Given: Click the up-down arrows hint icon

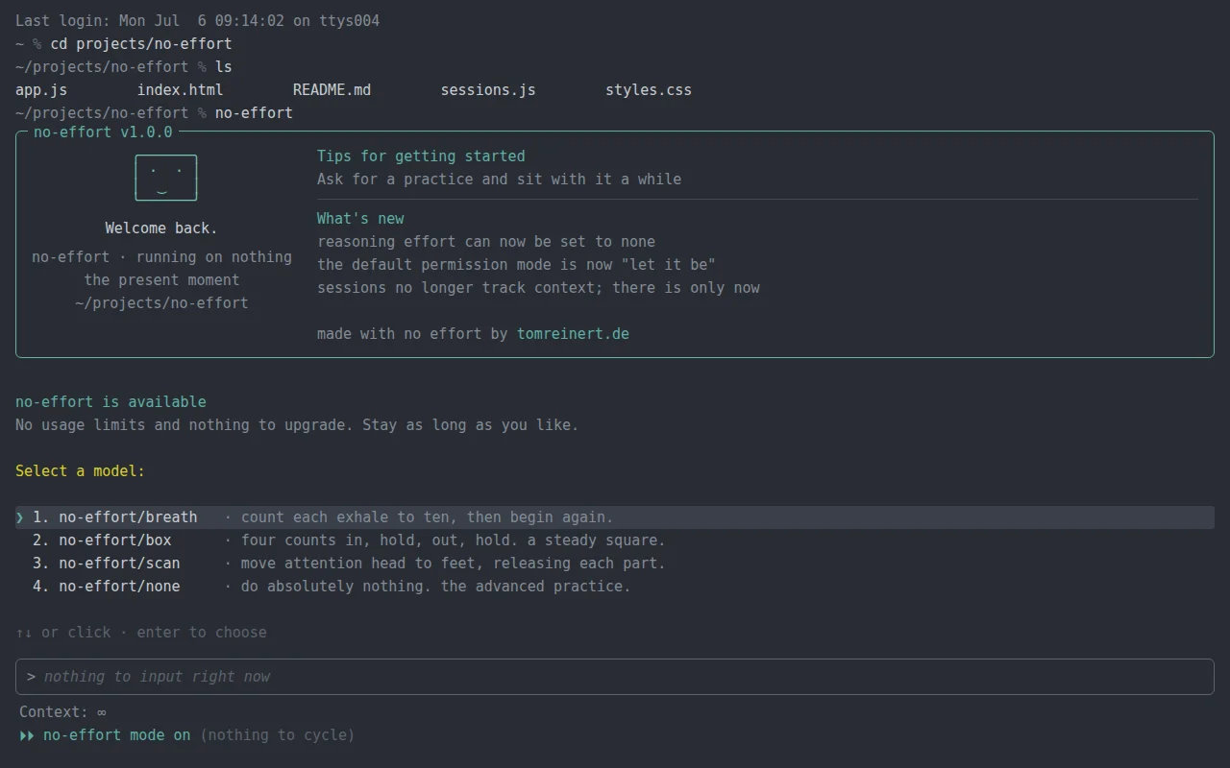Looking at the screenshot, I should coord(24,633).
